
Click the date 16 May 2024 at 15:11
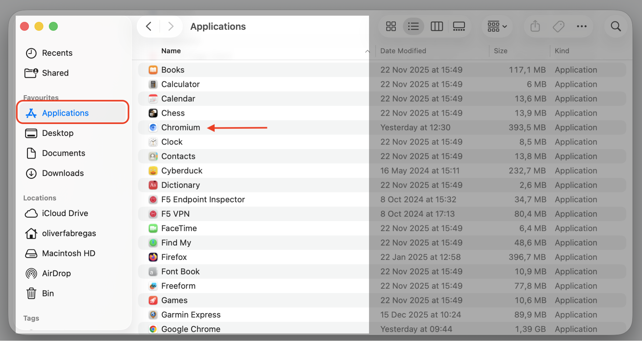420,170
